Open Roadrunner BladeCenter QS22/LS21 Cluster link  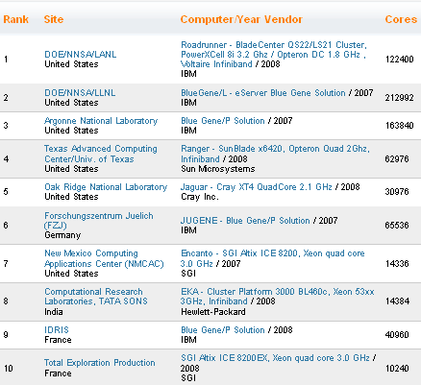(x=274, y=55)
